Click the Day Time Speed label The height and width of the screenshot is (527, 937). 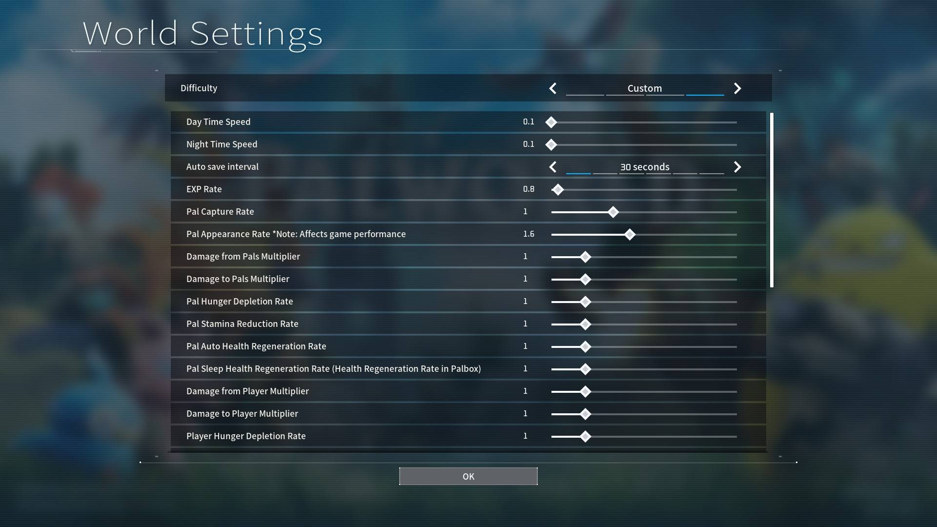[218, 122]
